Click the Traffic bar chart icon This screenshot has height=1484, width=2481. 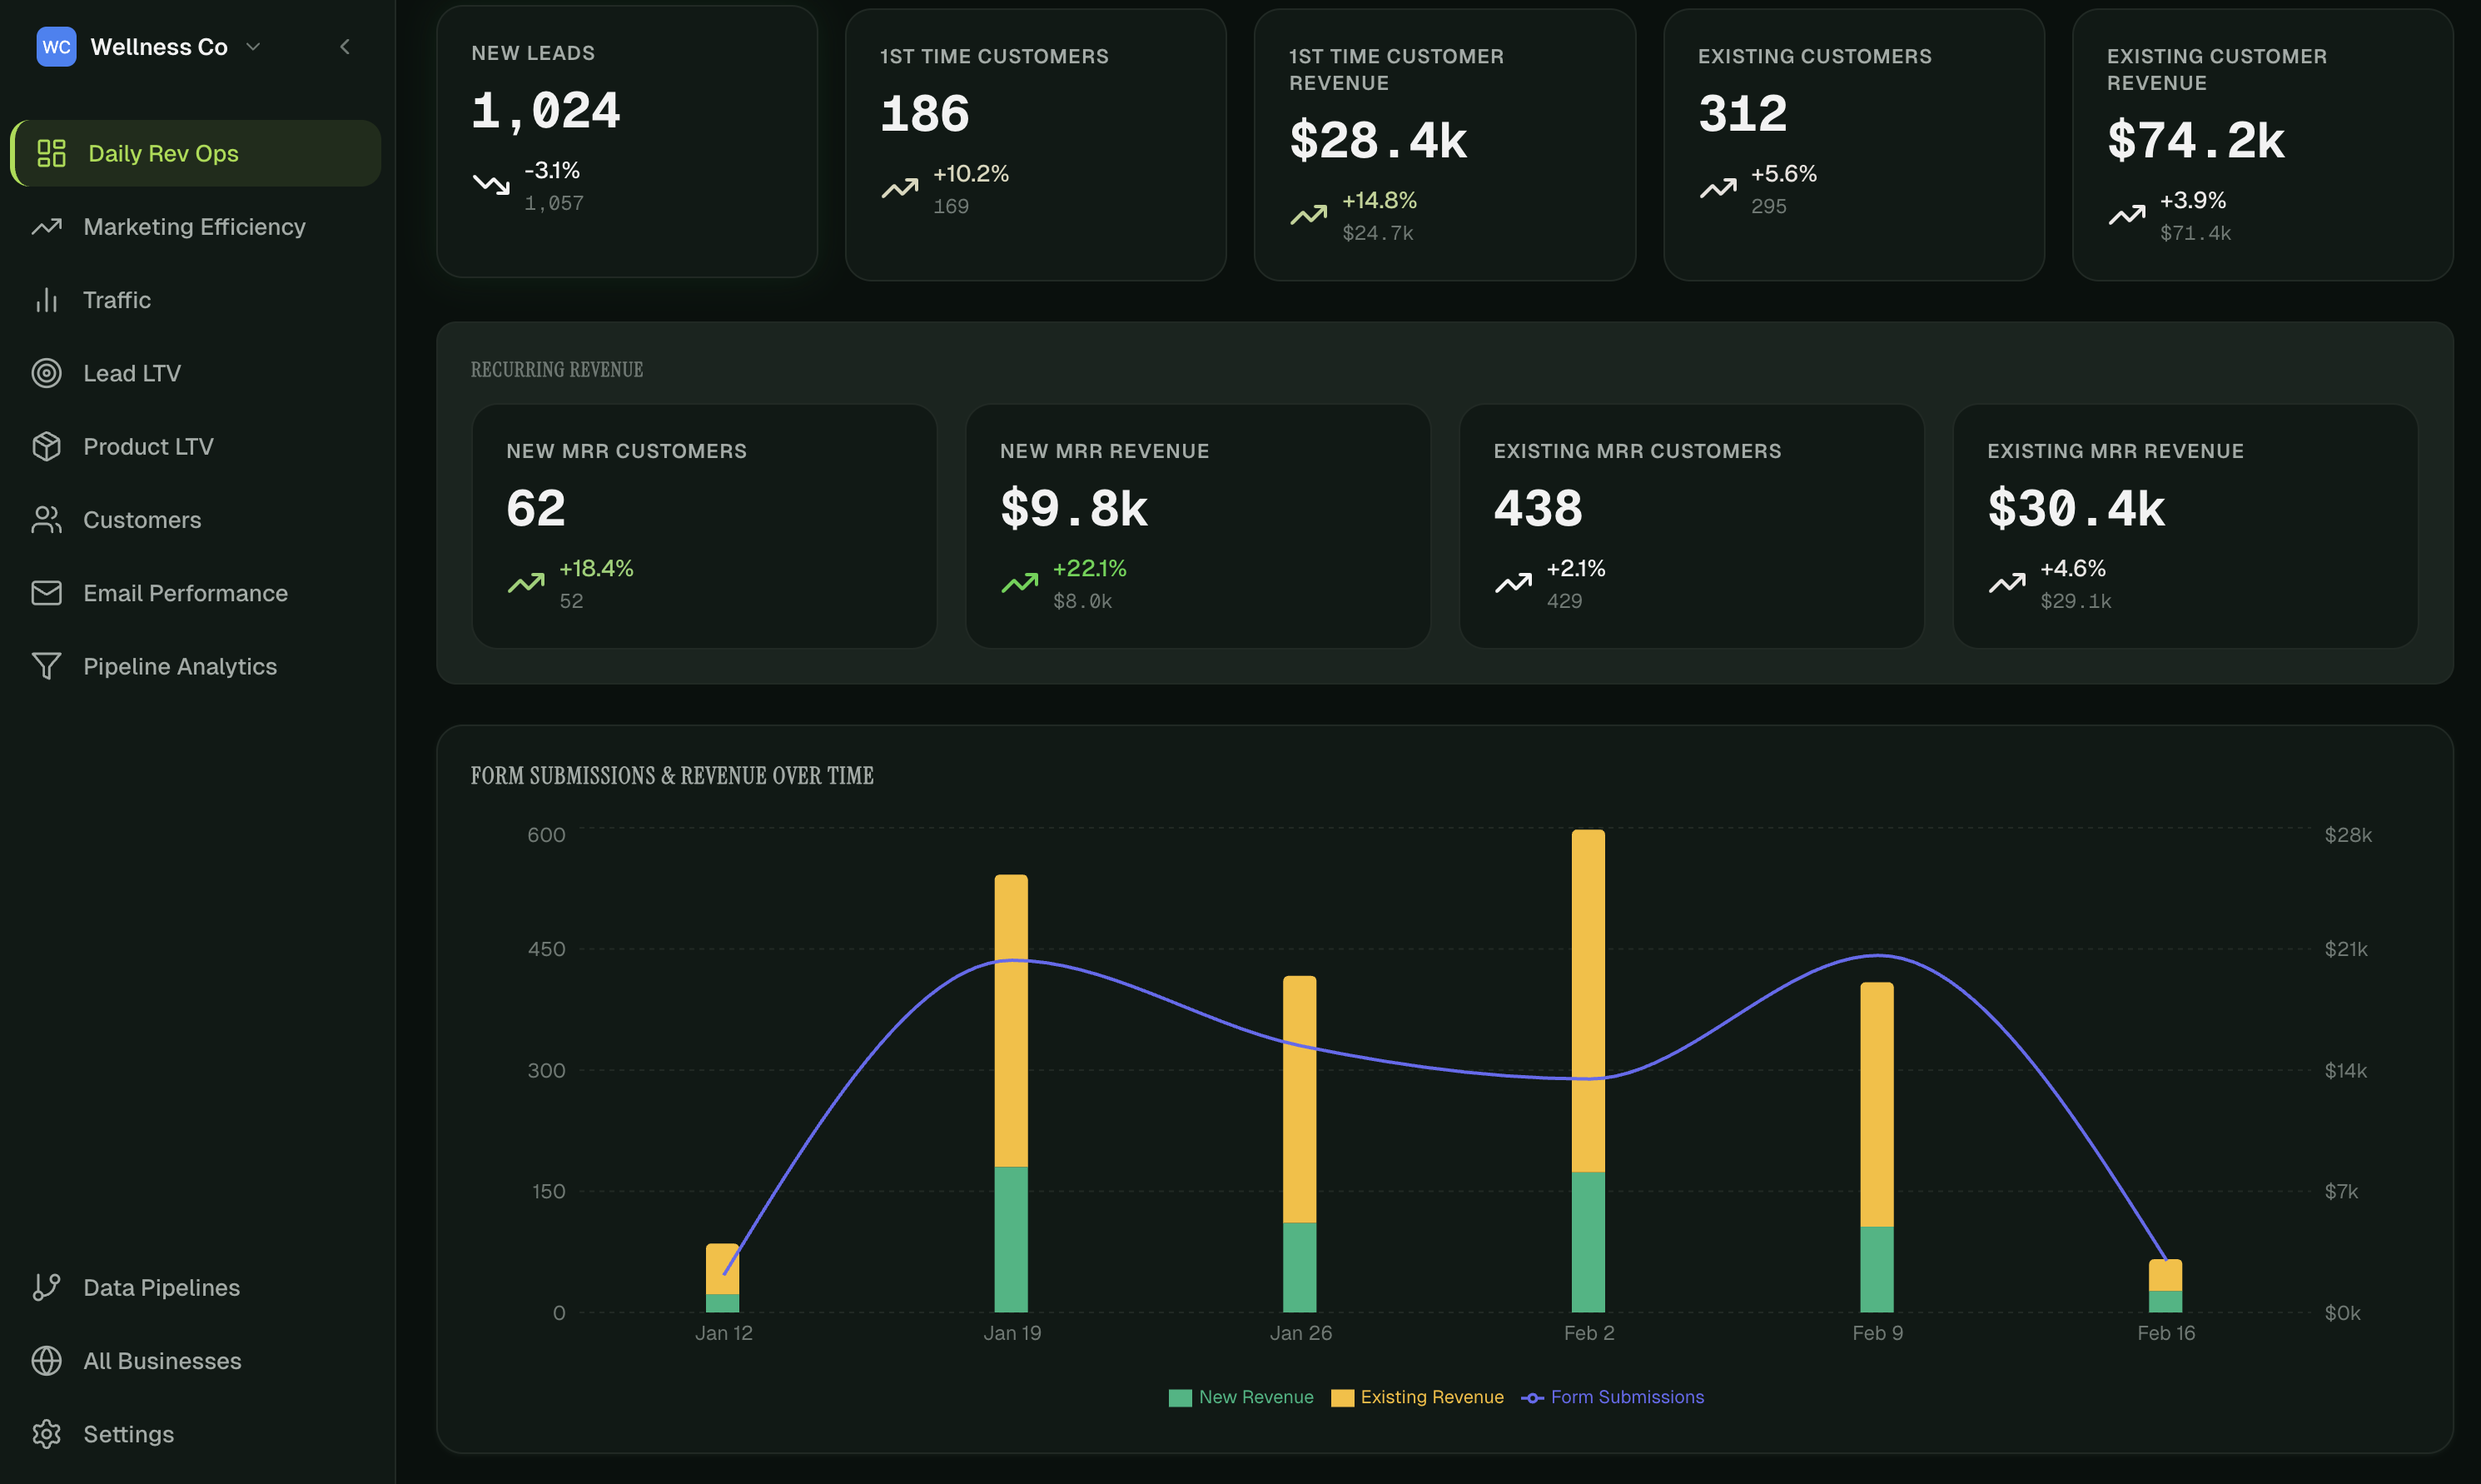tap(46, 300)
